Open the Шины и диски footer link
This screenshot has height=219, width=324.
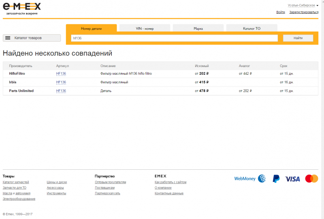click(57, 182)
